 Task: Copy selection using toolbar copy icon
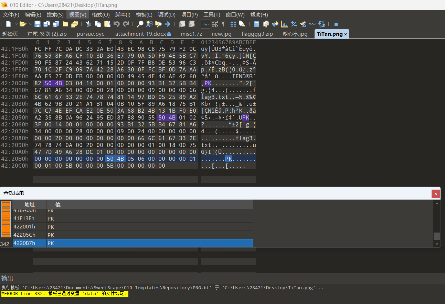[98, 24]
